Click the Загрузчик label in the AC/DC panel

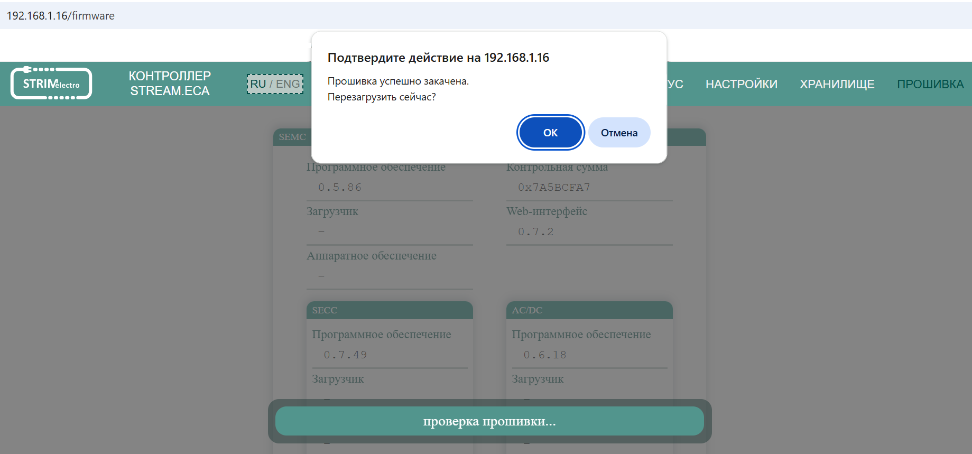tap(538, 379)
